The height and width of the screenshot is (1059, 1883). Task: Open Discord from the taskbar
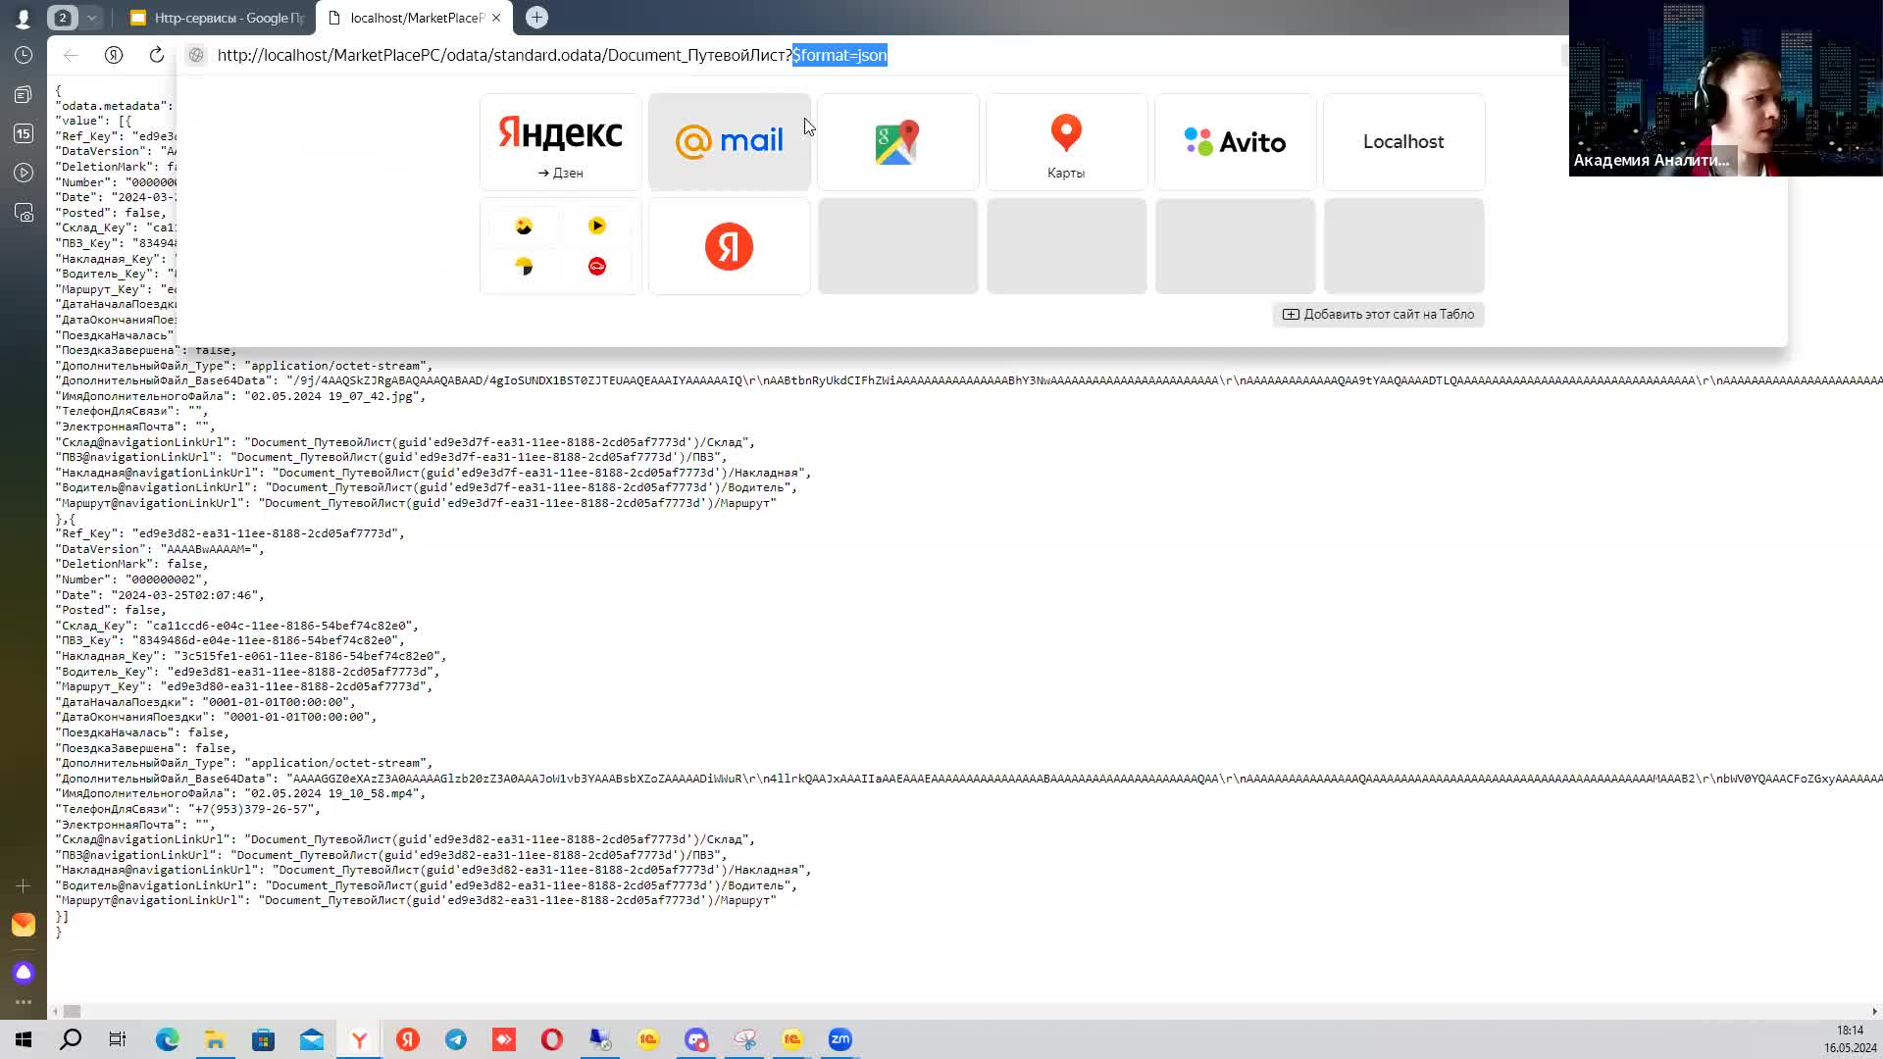pyautogui.click(x=696, y=1039)
